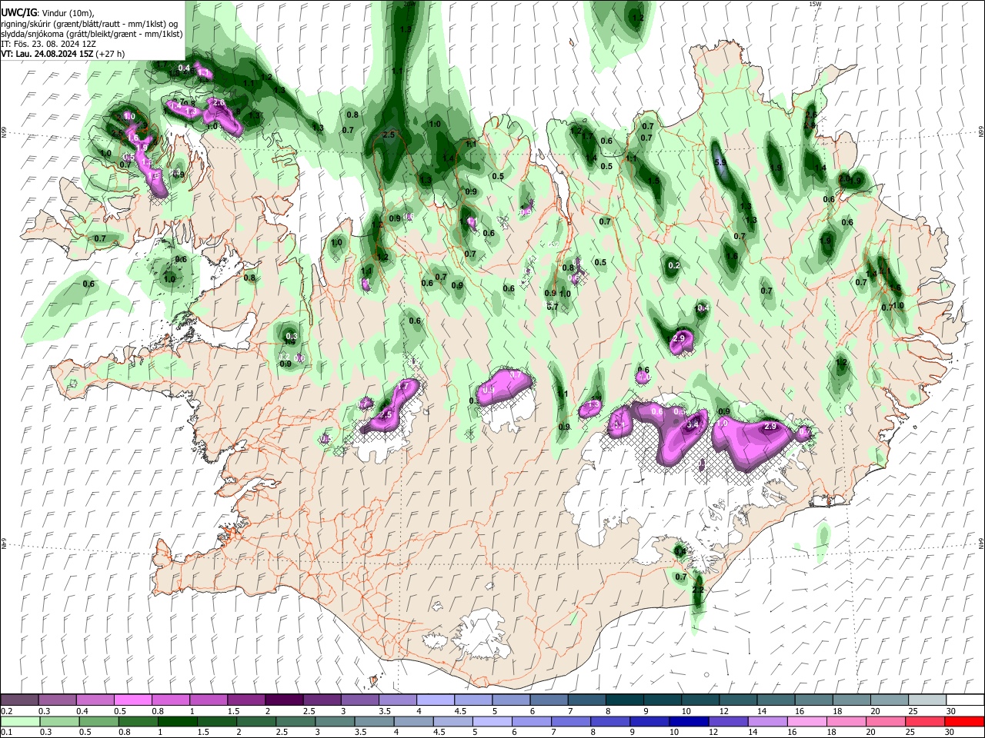Click the '30' label under snow legend
Viewport: 985px width, 738px height.
951,711
